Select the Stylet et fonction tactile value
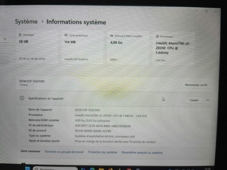The height and width of the screenshot is (170, 227). click(115, 142)
